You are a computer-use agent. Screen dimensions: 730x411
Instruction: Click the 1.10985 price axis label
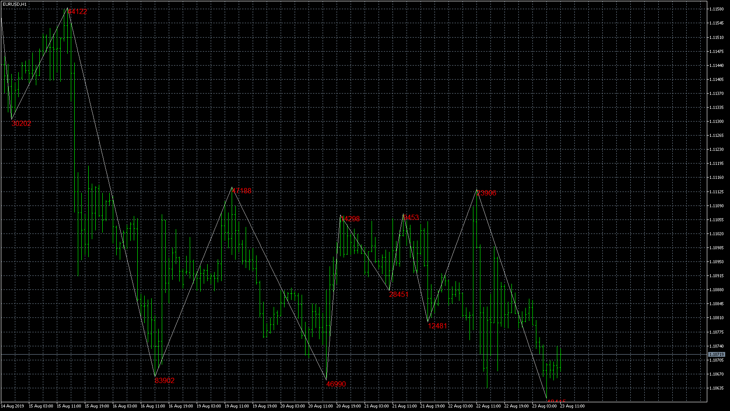click(716, 248)
